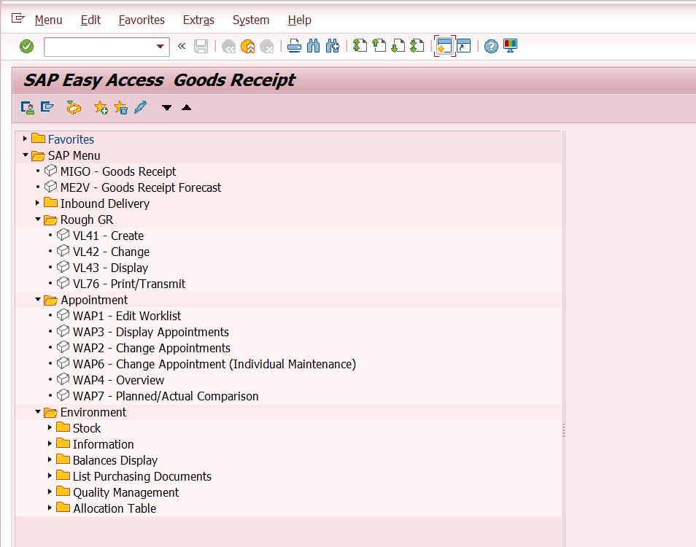696x547 pixels.
Task: Launch MIGO - Goods Receipt transaction
Action: pos(117,171)
